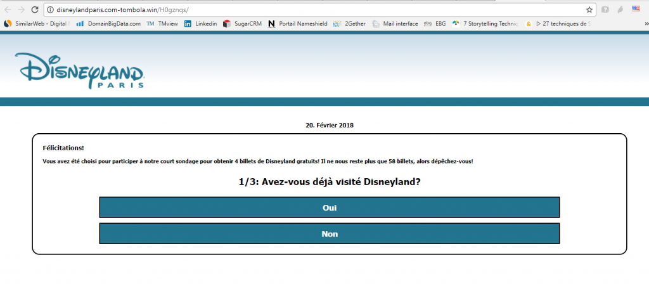Open the Linkedin bookmark

point(200,23)
